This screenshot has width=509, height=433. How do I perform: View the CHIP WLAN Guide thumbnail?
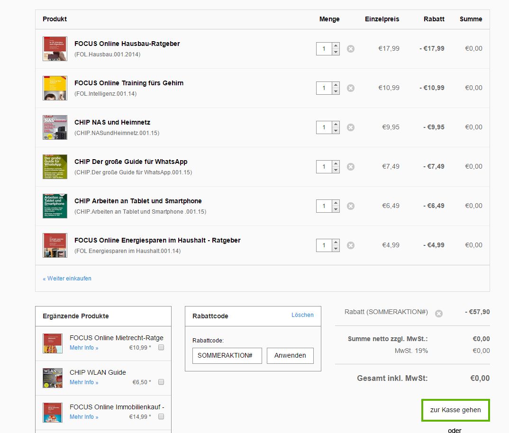(x=53, y=378)
